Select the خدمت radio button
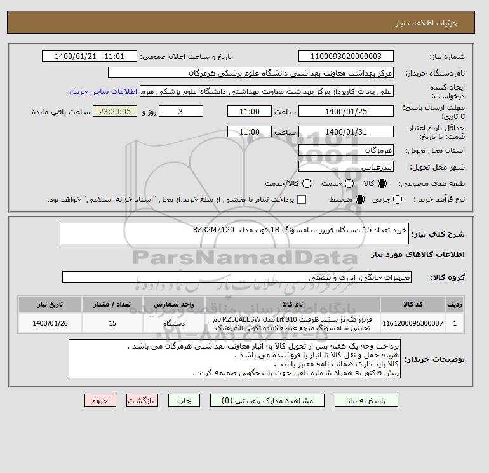This screenshot has width=489, height=473. click(x=349, y=183)
